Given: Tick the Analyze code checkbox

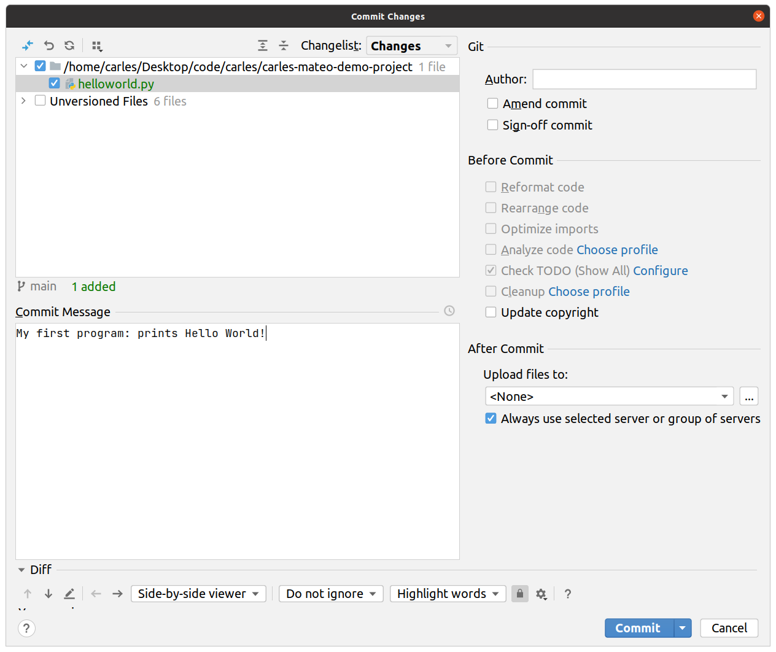Looking at the screenshot, I should (x=491, y=249).
